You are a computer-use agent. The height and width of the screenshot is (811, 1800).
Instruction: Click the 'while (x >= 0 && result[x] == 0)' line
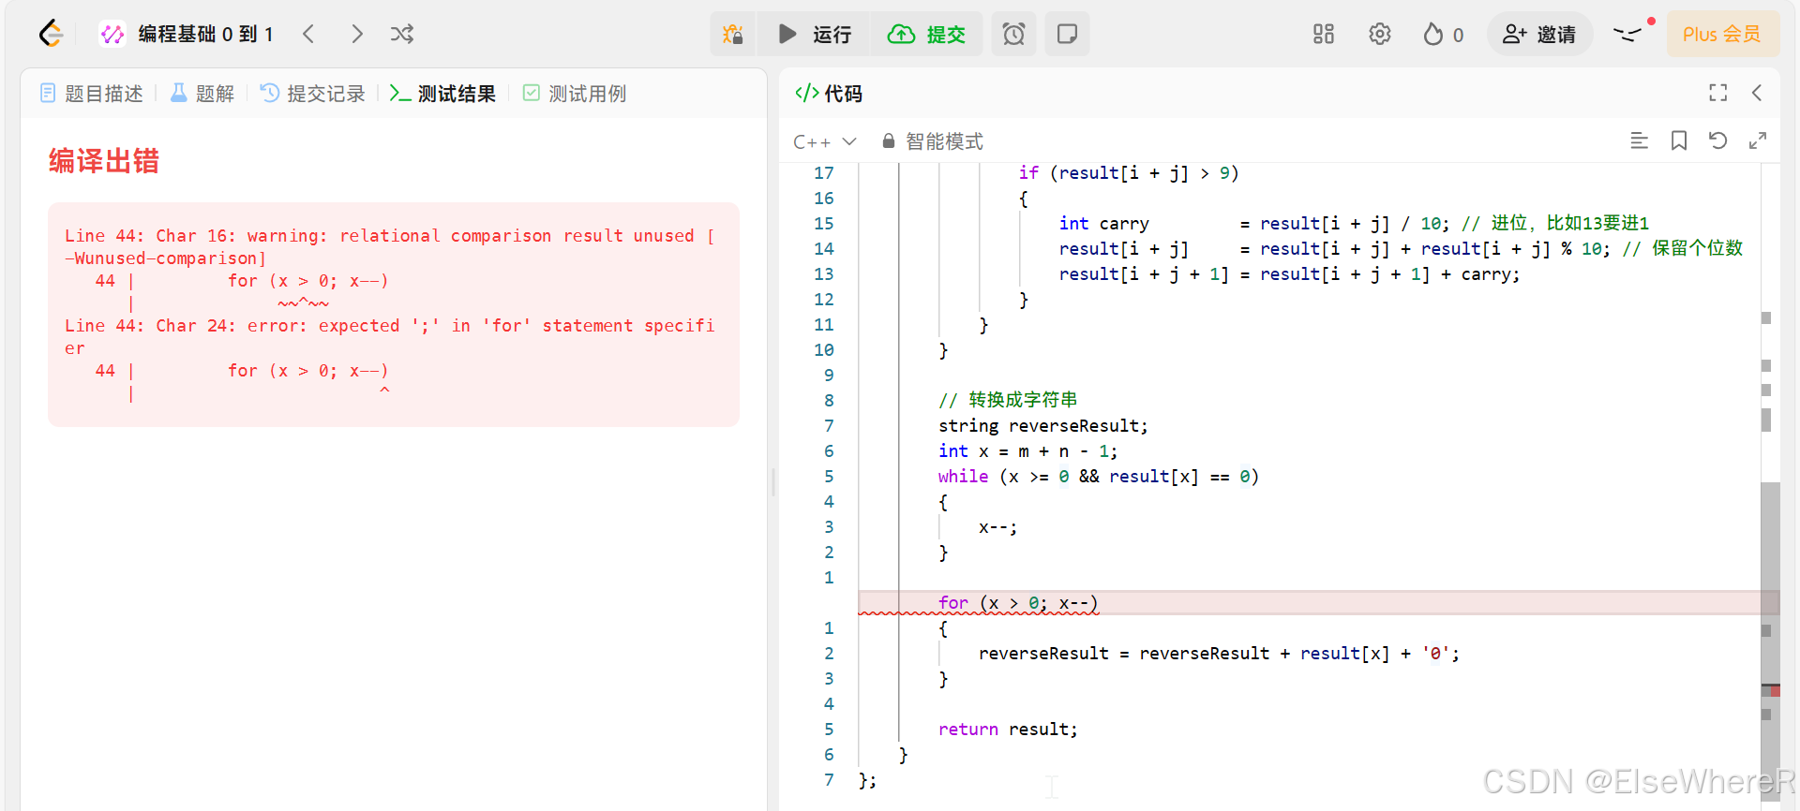pos(1098,477)
